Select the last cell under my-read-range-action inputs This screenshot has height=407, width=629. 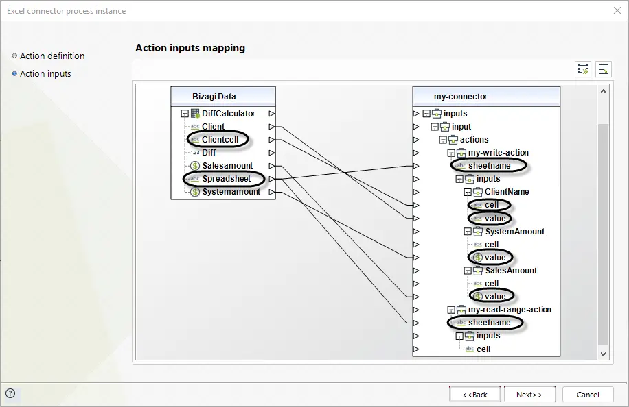pos(483,349)
